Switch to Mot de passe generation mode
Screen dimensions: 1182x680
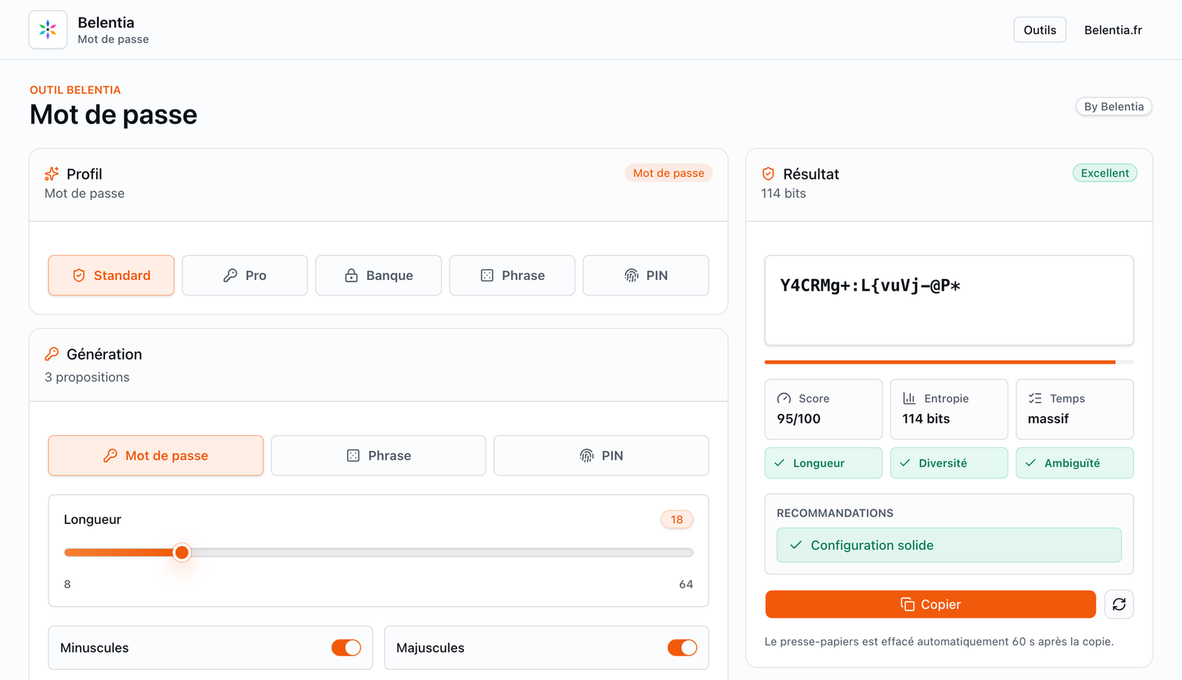coord(156,455)
